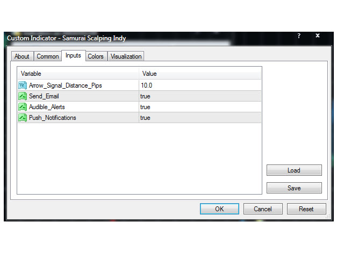Click the Cancel button
This screenshot has width=344, height=258.
click(263, 209)
